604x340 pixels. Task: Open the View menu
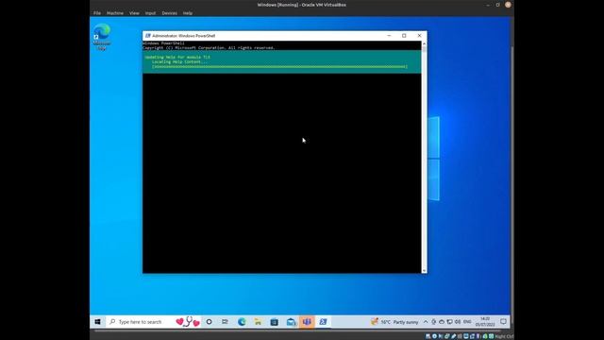[x=134, y=13]
